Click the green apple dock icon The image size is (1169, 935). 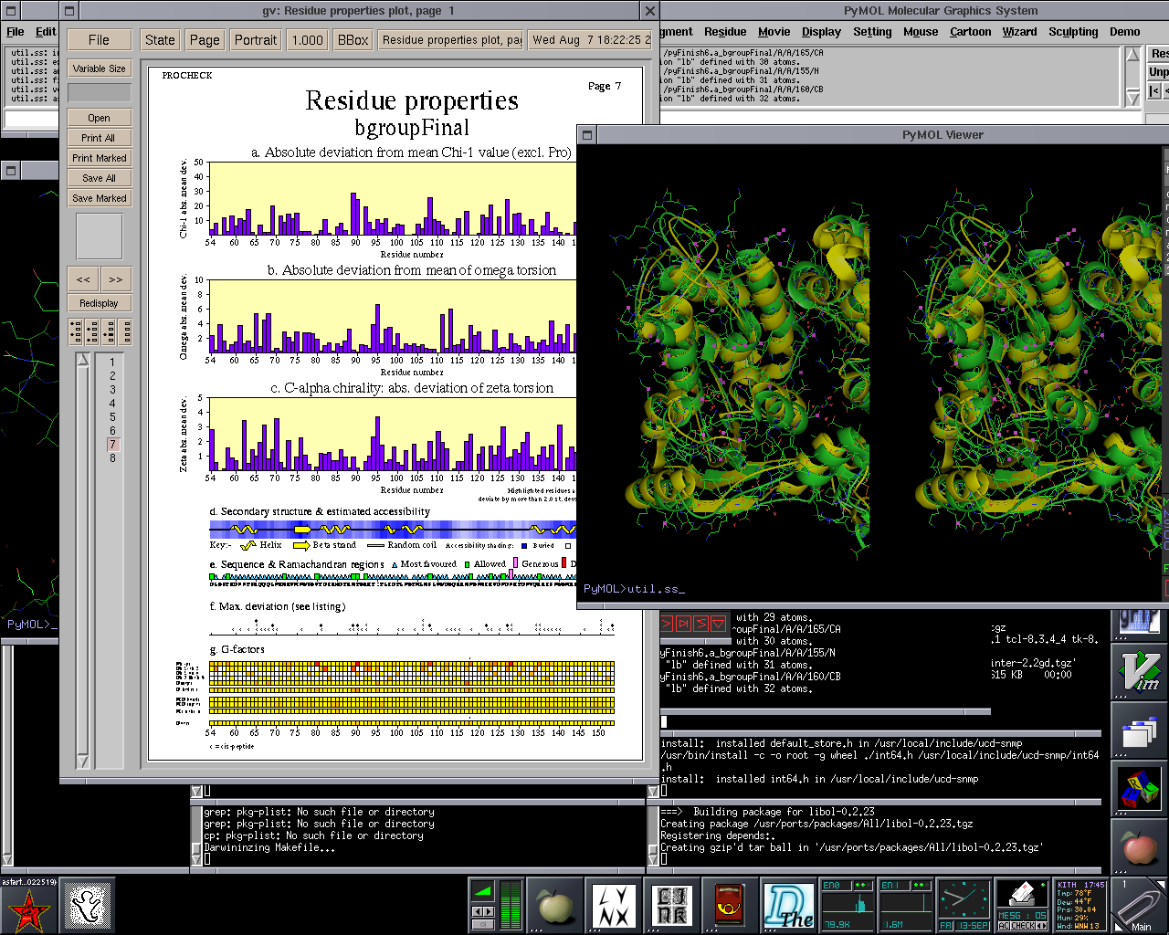[555, 906]
